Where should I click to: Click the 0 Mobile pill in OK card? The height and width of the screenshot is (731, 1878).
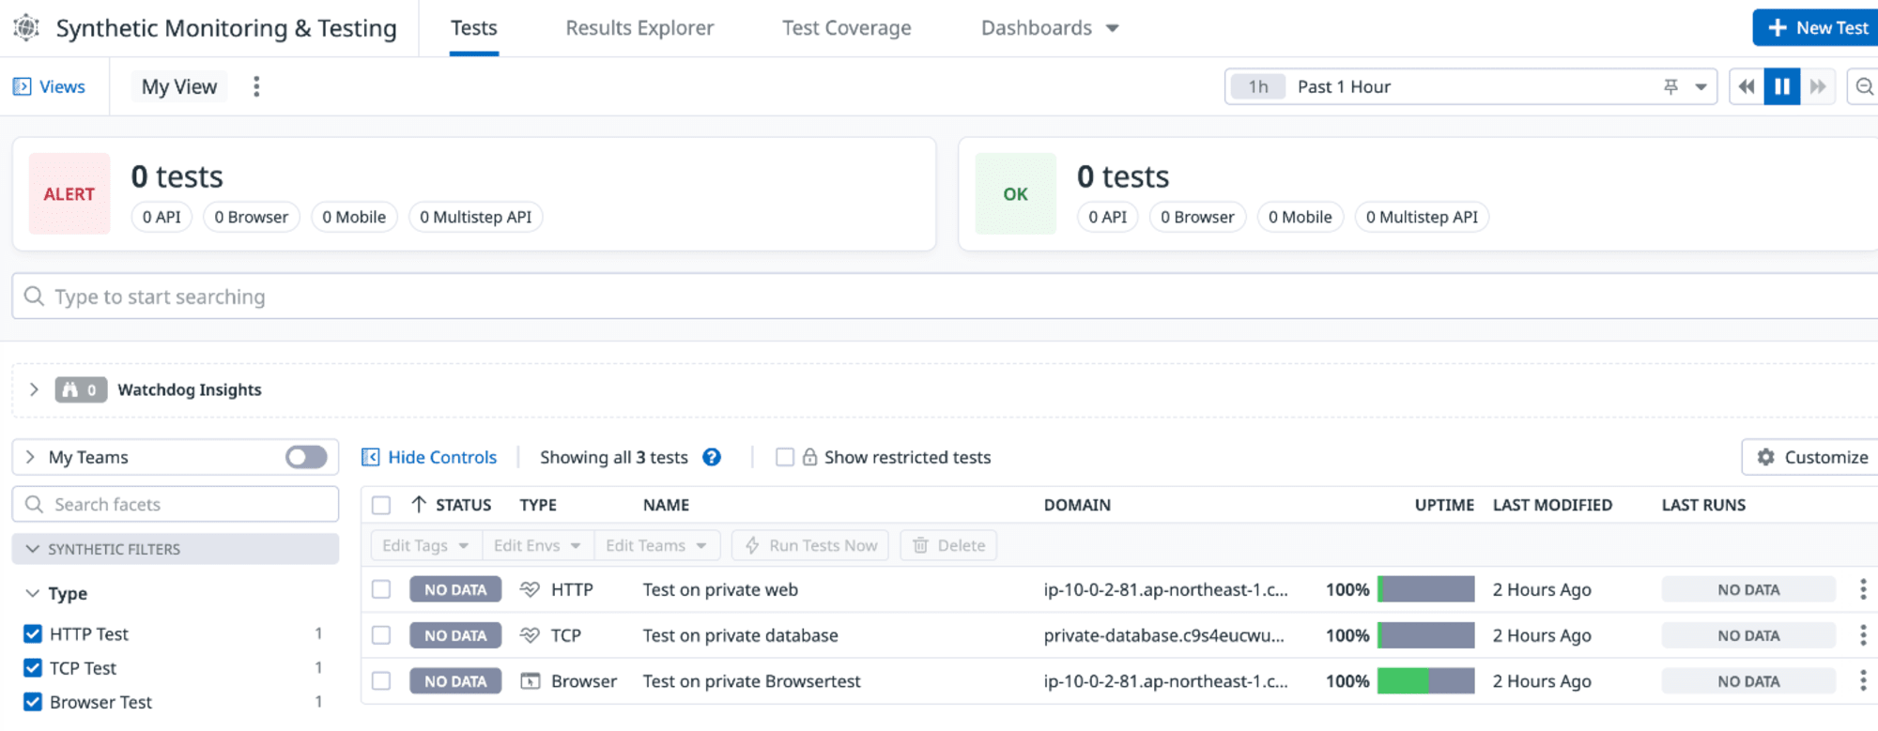(x=1300, y=217)
